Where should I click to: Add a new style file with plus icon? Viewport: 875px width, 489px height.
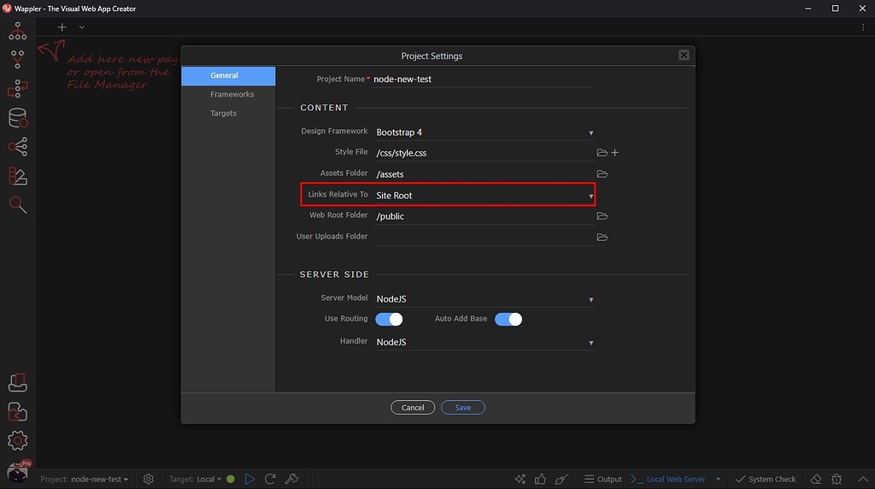[x=615, y=152]
